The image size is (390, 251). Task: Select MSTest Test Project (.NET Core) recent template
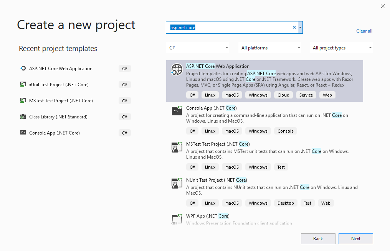pyautogui.click(x=61, y=101)
